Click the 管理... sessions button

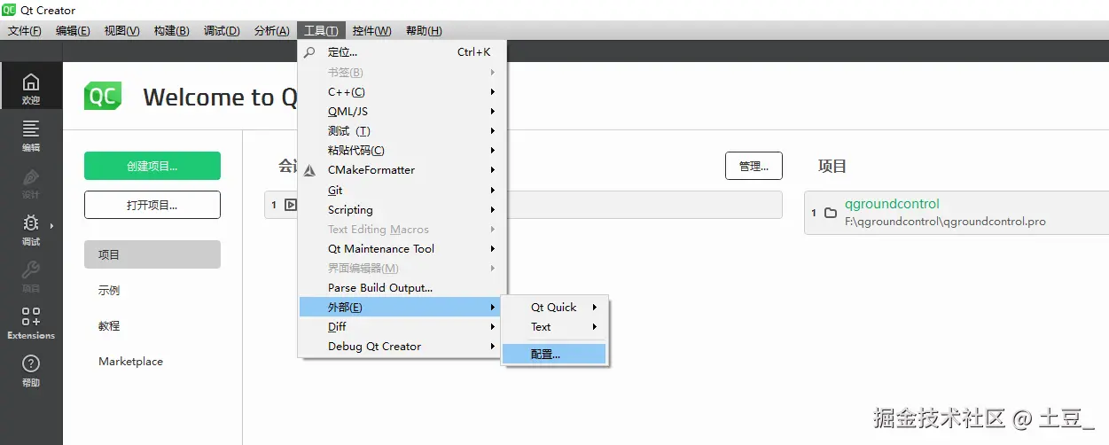754,166
